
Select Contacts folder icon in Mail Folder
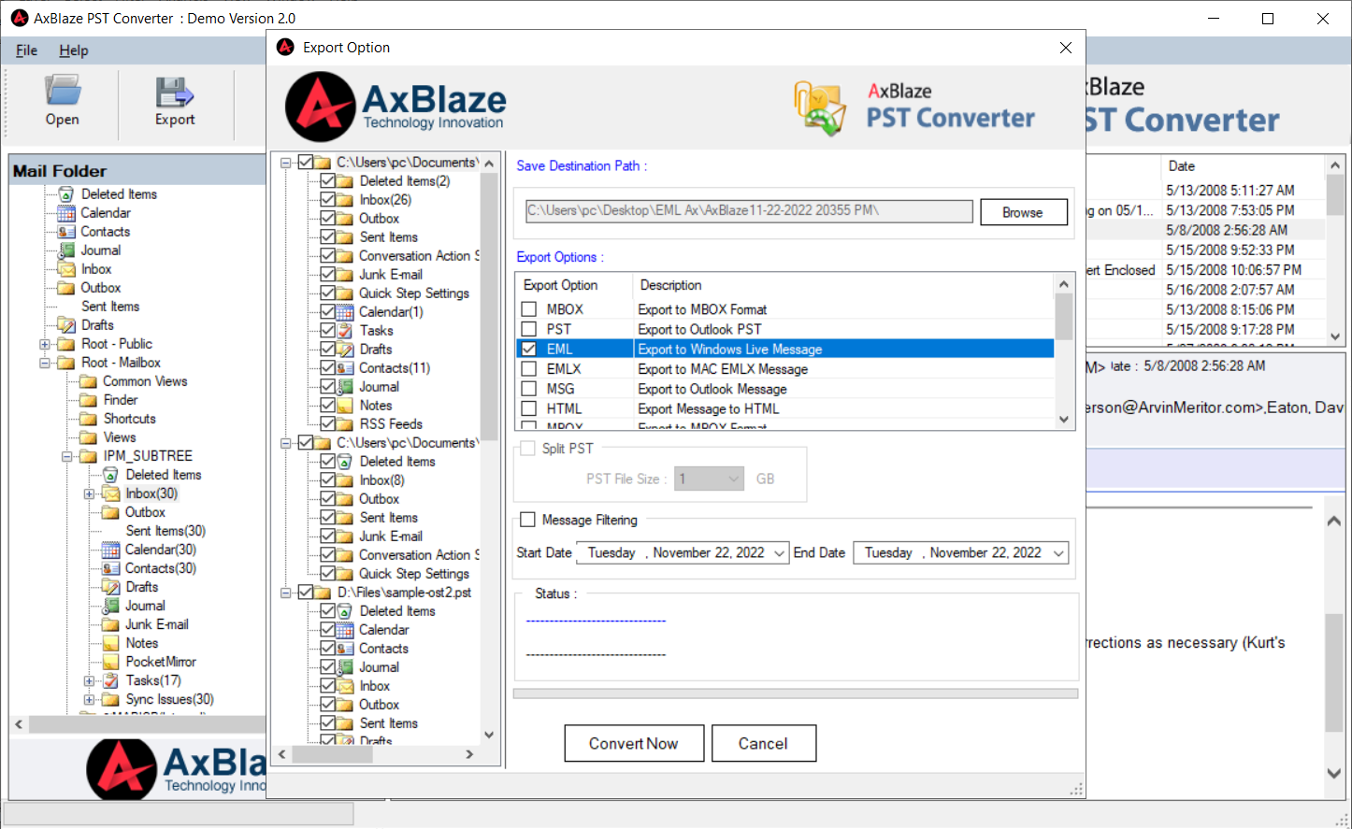[66, 232]
